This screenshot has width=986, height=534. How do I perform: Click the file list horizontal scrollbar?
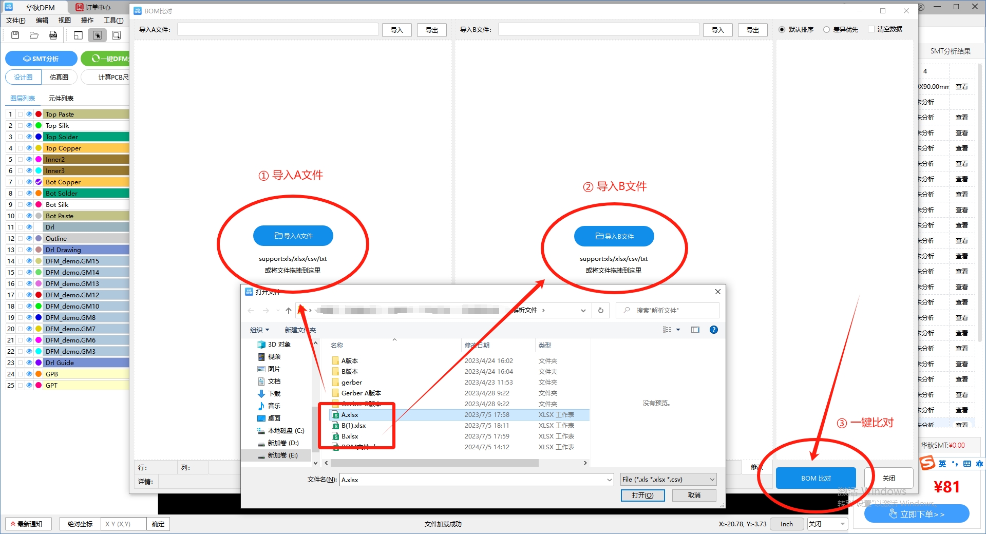click(x=434, y=463)
